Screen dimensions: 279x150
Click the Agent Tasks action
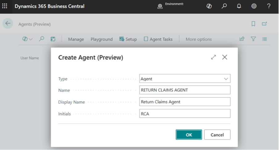tap(158, 39)
